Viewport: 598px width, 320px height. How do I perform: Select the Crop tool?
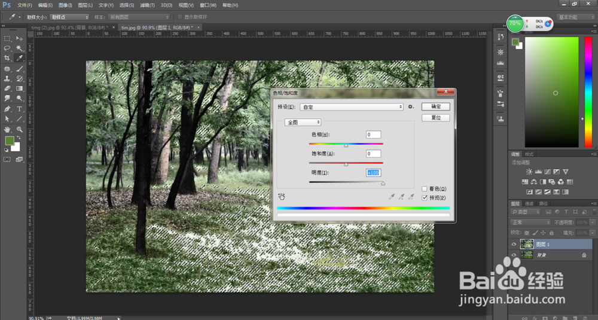point(7,58)
